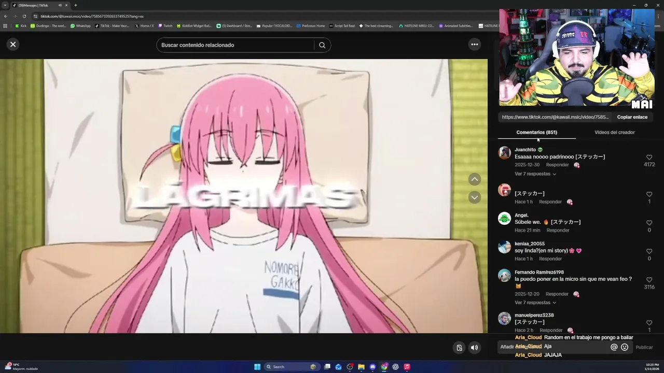The image size is (664, 373).
Task: Click the Windows taskbar Search box
Action: (x=291, y=367)
